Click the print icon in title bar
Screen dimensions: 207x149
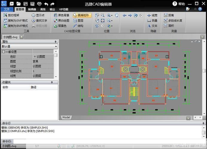(x=39, y=4)
